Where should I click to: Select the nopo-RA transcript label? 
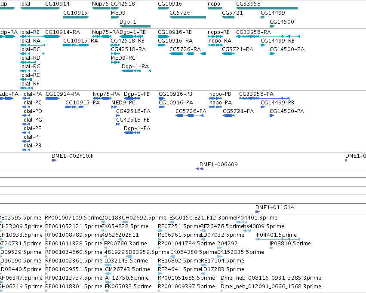pyautogui.click(x=220, y=40)
